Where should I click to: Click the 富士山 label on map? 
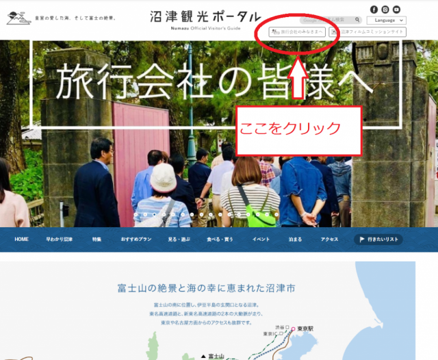coord(216,356)
